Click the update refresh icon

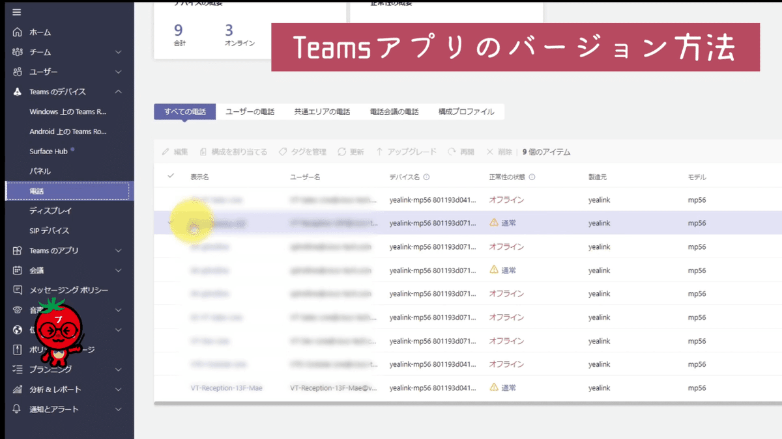coord(341,152)
